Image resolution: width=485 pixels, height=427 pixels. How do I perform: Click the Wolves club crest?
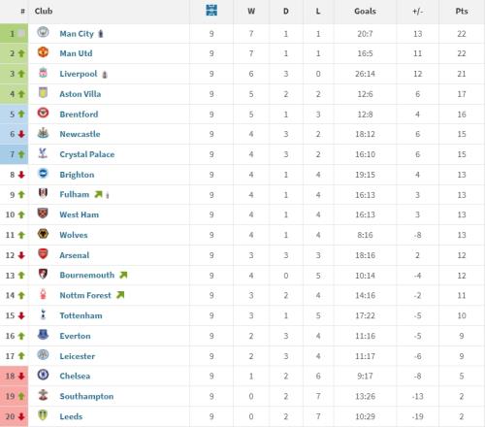(x=43, y=234)
